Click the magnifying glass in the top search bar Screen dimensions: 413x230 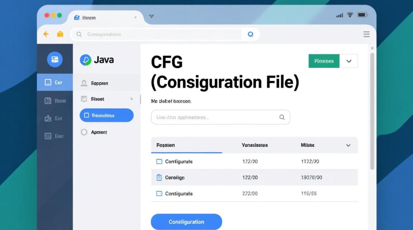250,34
